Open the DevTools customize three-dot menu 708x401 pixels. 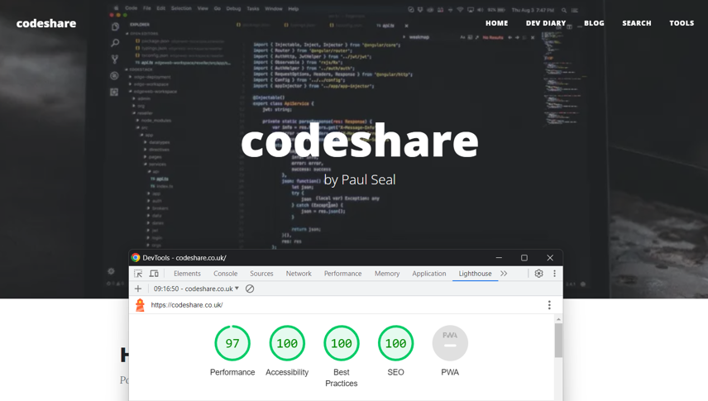pyautogui.click(x=555, y=274)
